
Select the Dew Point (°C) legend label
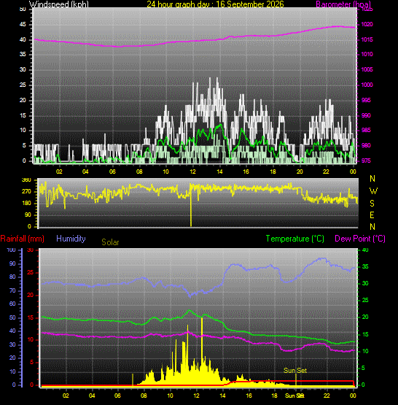pos(360,239)
